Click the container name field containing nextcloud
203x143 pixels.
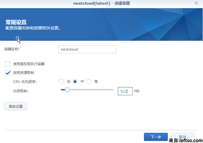point(87,49)
